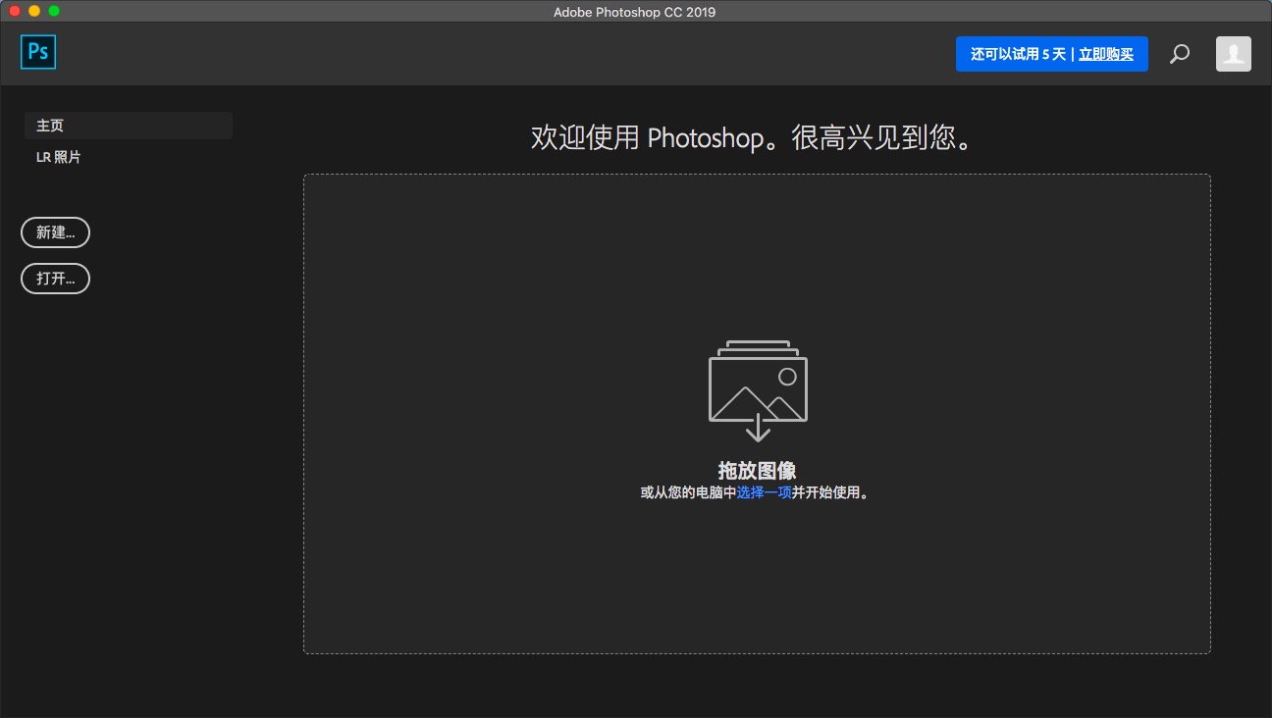This screenshot has width=1272, height=718.
Task: Switch to the LR 照片 tab
Action: coord(59,157)
